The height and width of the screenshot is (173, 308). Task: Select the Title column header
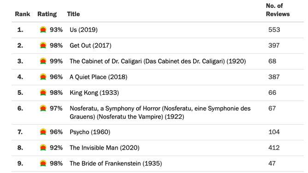click(x=73, y=14)
